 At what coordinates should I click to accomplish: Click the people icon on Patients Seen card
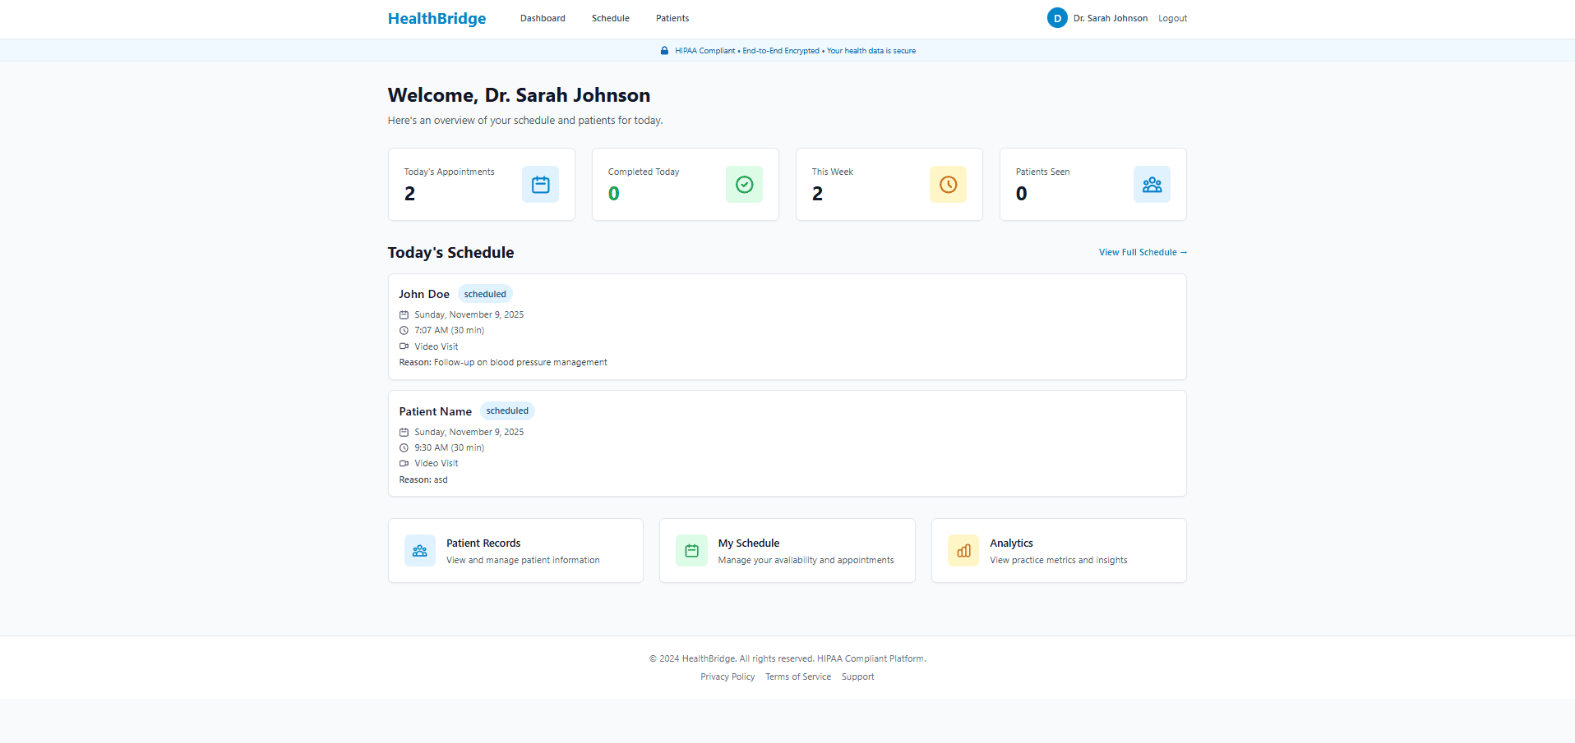point(1151,184)
